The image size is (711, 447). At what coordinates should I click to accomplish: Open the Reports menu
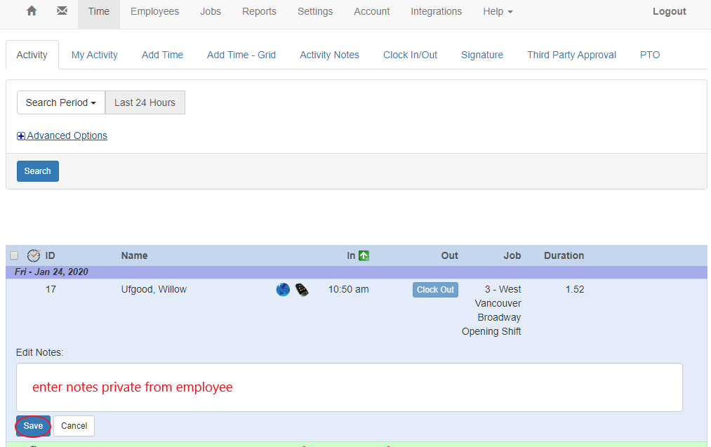click(259, 11)
